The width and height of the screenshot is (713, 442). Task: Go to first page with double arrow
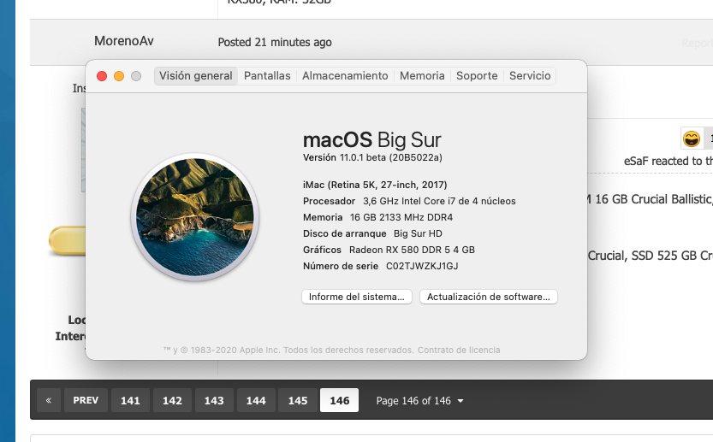click(49, 400)
